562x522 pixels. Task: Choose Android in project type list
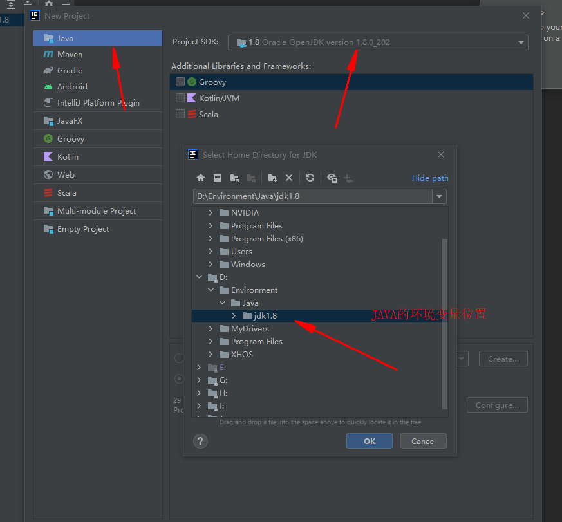click(98, 87)
